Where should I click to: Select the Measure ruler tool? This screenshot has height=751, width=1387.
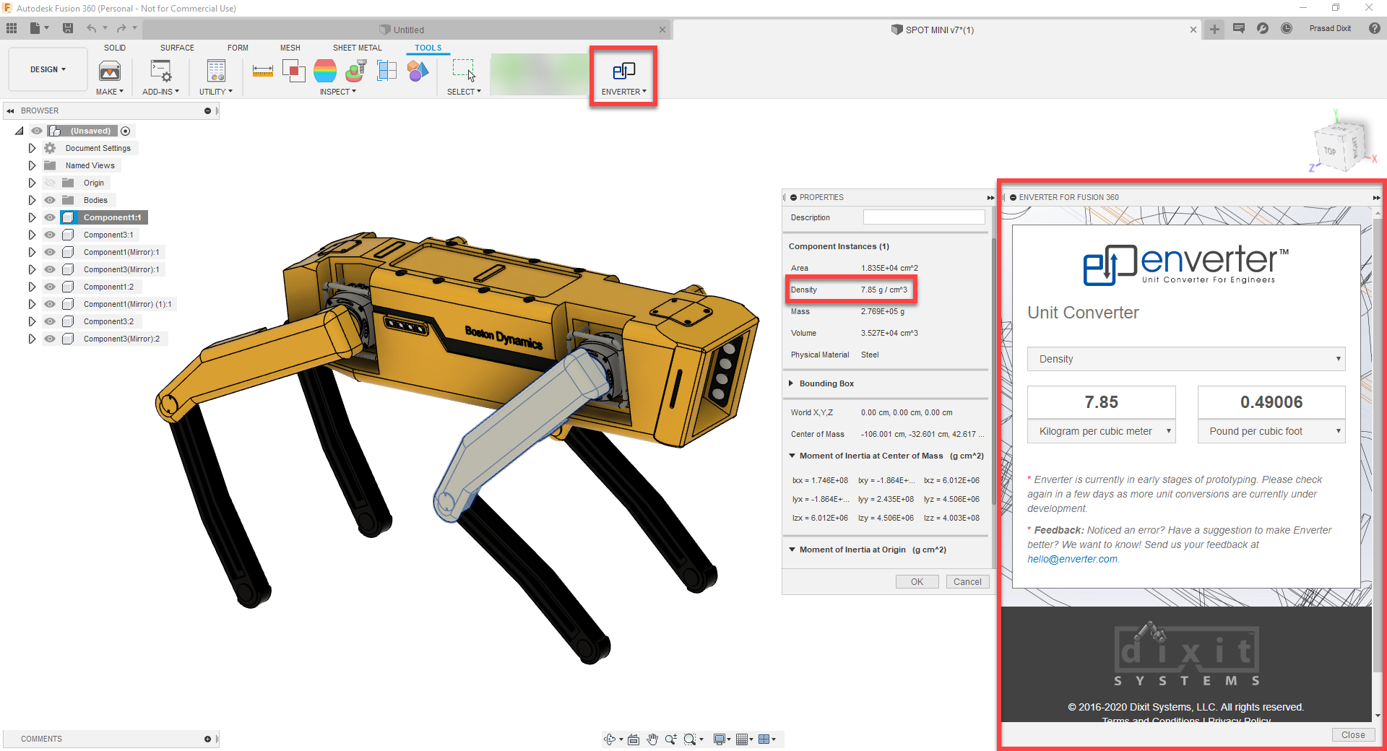(263, 71)
